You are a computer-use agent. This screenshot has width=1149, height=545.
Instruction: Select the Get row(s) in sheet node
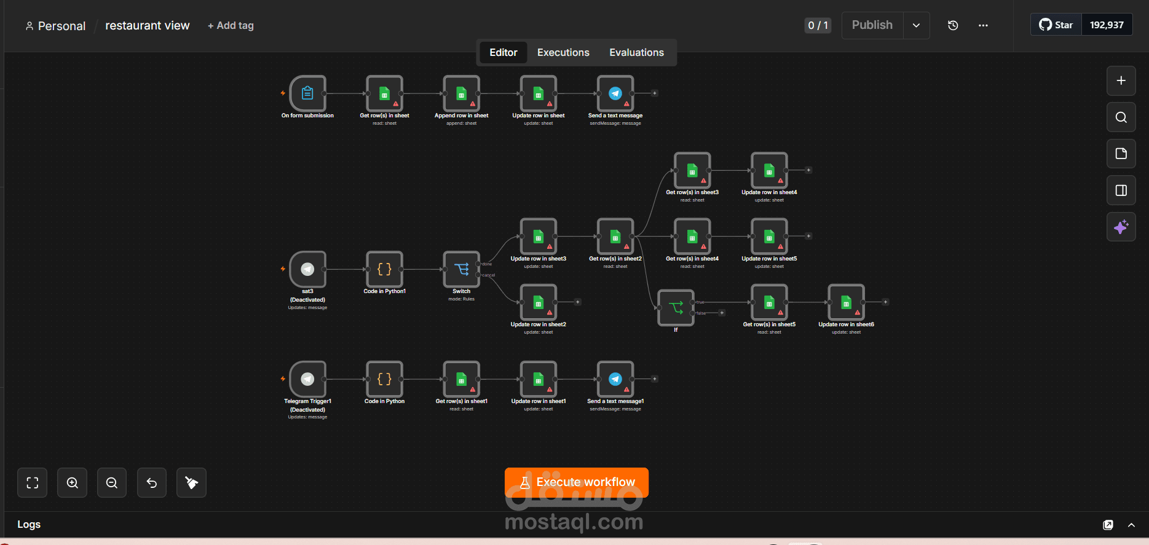coord(384,93)
